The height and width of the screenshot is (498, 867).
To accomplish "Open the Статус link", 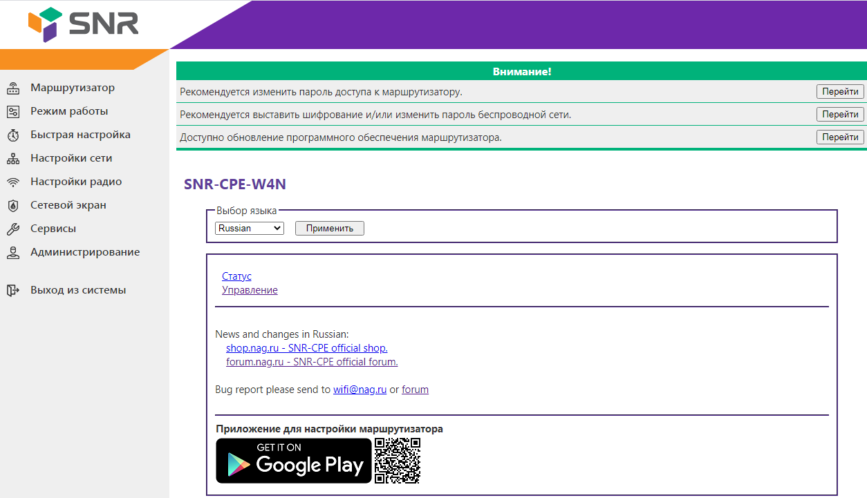I will tap(236, 276).
